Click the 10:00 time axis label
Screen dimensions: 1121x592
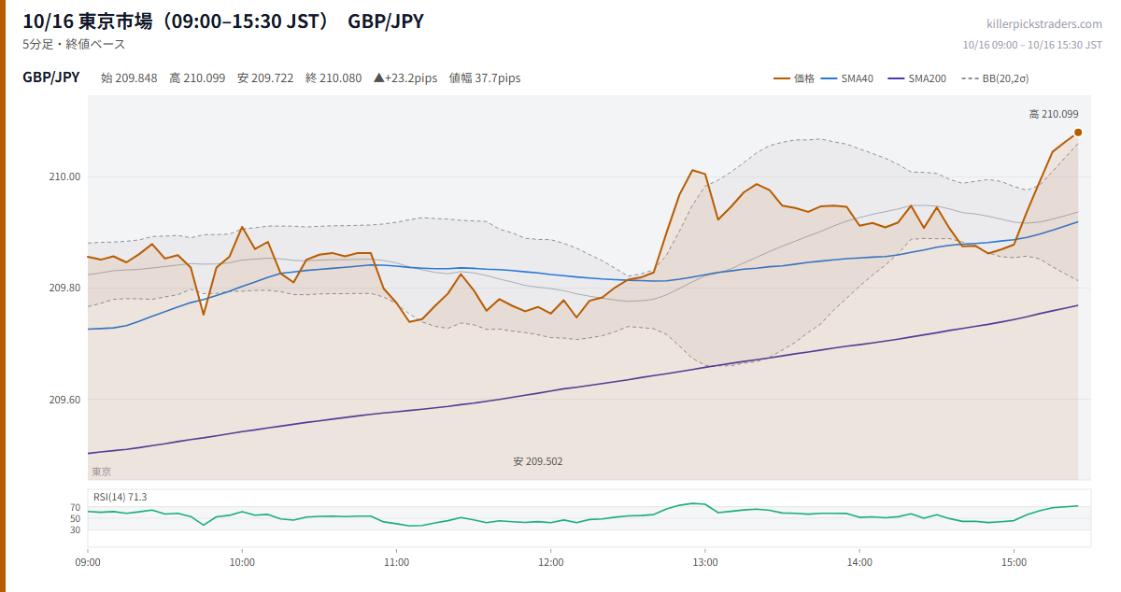(x=242, y=562)
